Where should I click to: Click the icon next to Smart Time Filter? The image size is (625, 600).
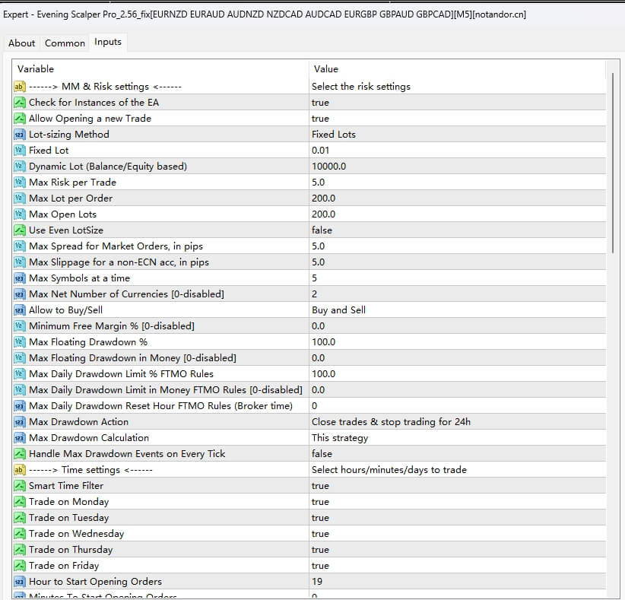(x=20, y=486)
